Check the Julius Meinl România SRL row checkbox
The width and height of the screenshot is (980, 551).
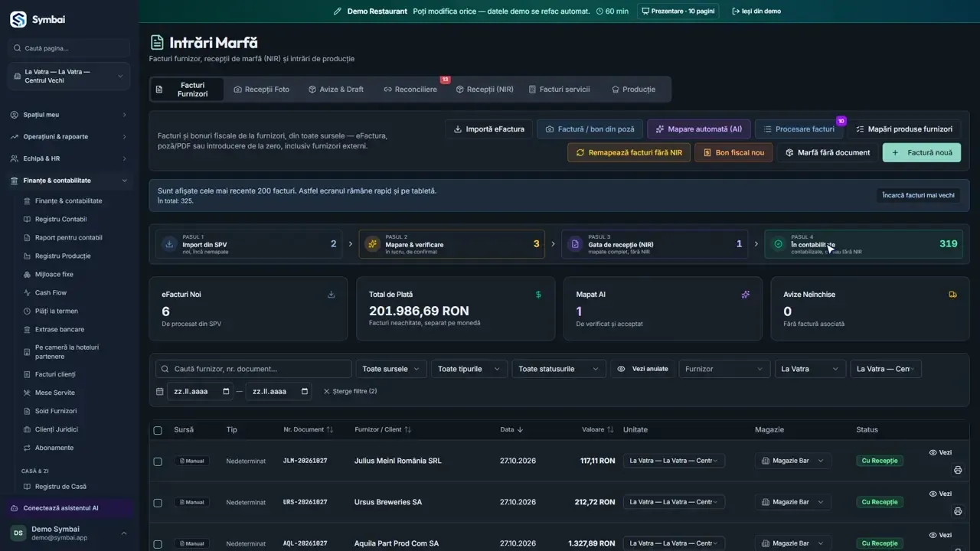click(158, 461)
